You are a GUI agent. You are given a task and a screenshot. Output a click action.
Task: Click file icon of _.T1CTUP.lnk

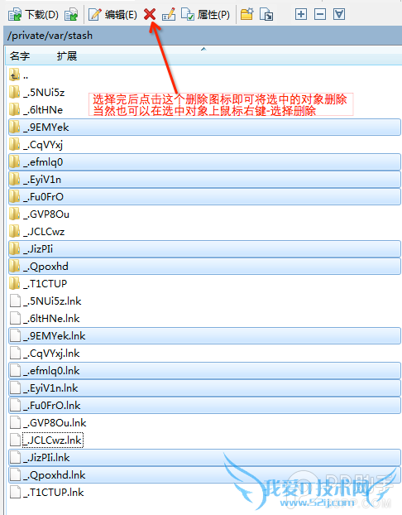(15, 493)
